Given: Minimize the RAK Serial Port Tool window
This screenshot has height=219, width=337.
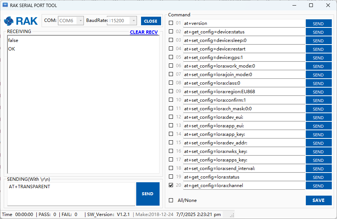Looking at the screenshot, I should (294, 6).
